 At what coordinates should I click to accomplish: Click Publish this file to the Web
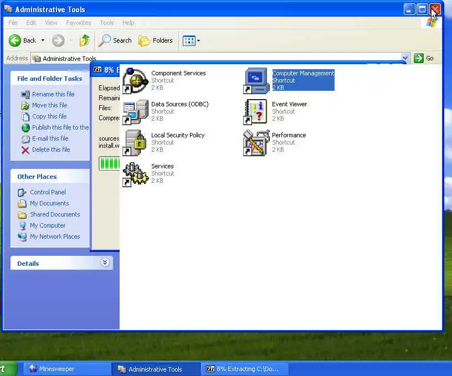pyautogui.click(x=60, y=127)
